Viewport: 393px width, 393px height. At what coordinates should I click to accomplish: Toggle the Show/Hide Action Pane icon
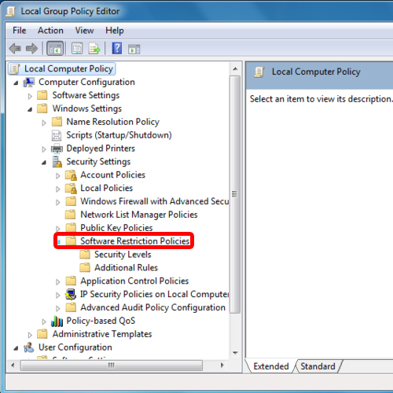pyautogui.click(x=134, y=49)
